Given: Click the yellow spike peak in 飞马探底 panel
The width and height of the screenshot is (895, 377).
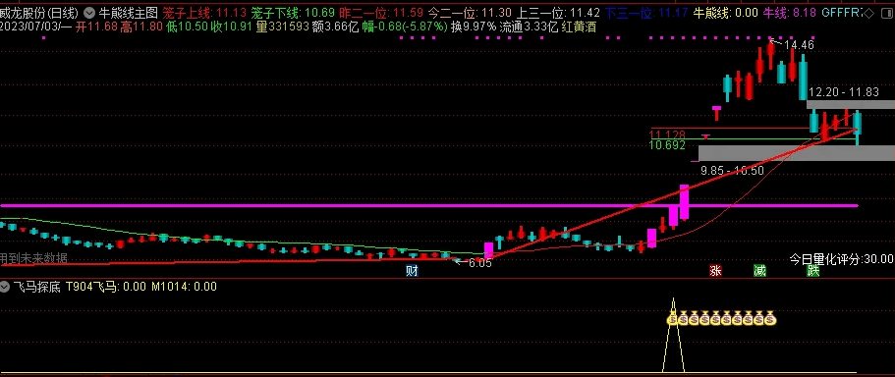Looking at the screenshot, I should [x=674, y=300].
